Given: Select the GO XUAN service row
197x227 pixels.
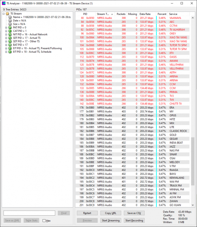Looking at the screenshot, I should tap(132, 205).
